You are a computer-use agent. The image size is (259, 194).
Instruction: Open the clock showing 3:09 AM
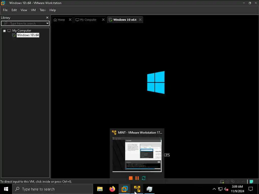(237, 189)
